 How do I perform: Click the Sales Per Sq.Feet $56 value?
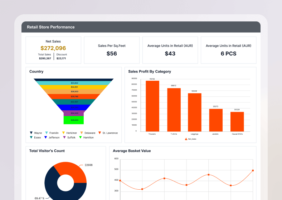tap(112, 54)
